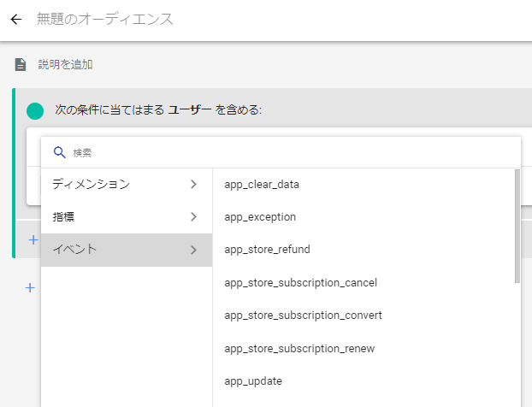Click the green user-scope circle icon
This screenshot has width=532, height=407.
click(x=35, y=111)
